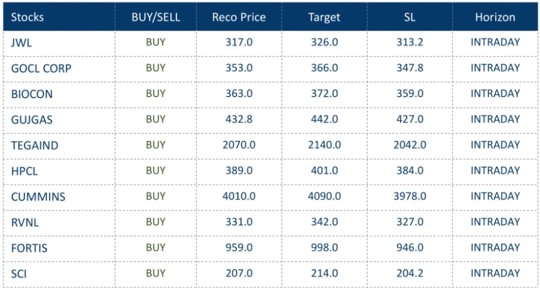Select the Horizon column header
Viewport: 540px width, 294px height.
pyautogui.click(x=495, y=17)
